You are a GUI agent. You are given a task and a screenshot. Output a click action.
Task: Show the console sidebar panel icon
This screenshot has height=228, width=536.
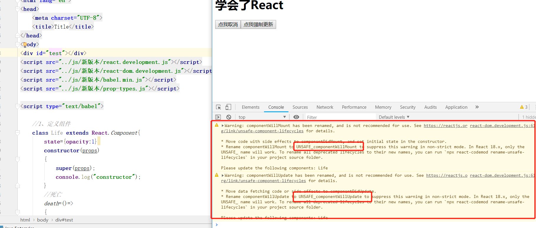(218, 117)
